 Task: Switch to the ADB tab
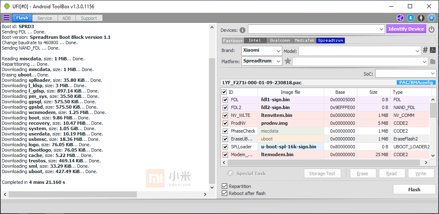click(66, 18)
